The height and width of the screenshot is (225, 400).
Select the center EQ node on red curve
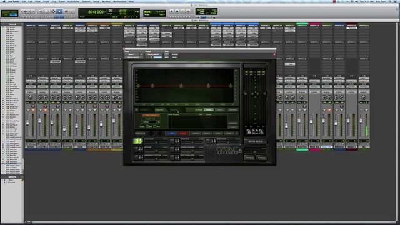(181, 86)
